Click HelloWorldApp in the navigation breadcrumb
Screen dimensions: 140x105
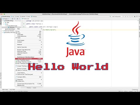[6, 17]
